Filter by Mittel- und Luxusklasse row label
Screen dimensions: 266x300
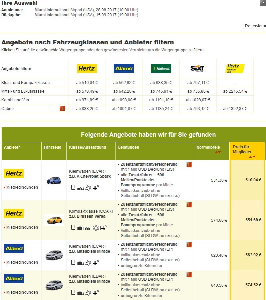tap(23, 91)
